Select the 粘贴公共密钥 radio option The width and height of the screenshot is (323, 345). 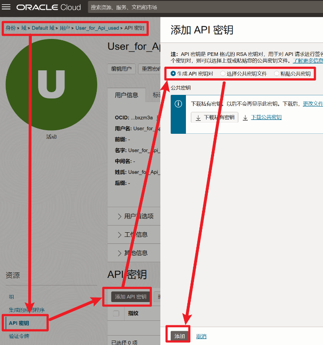[276, 73]
